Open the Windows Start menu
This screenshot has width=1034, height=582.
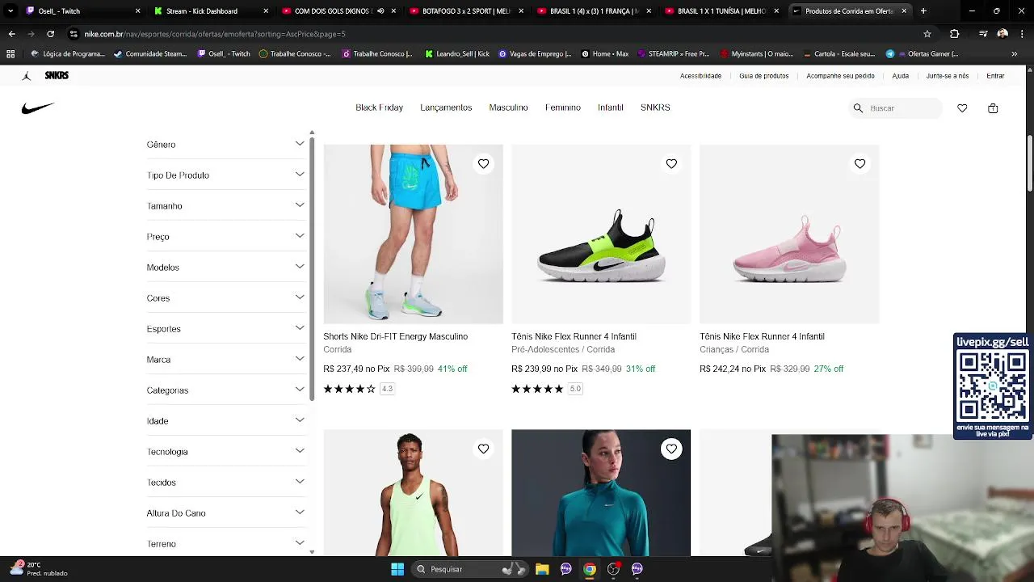(x=397, y=569)
